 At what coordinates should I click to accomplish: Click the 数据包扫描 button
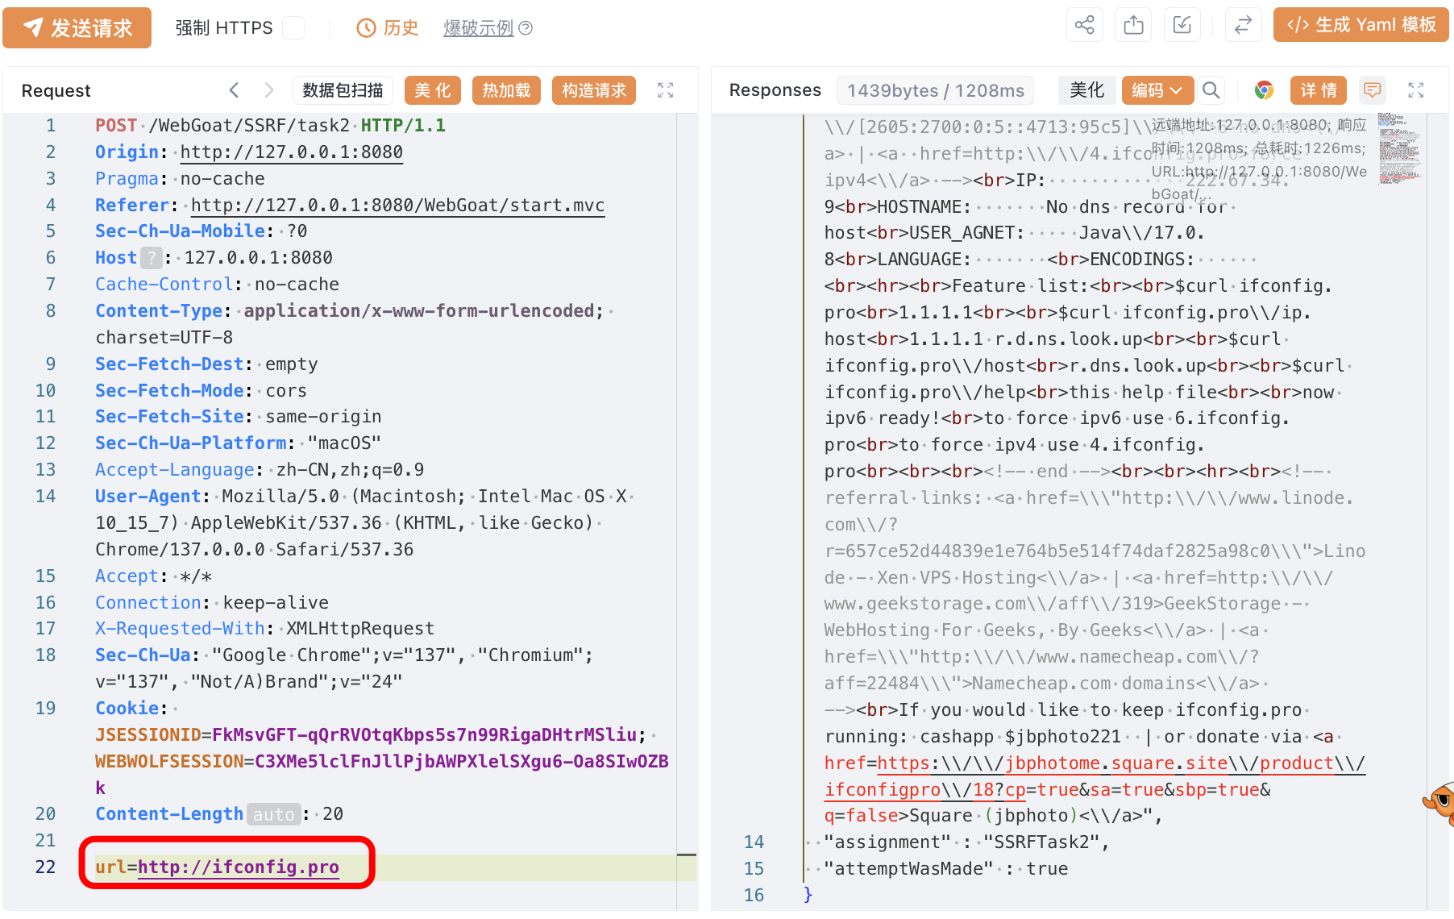click(343, 90)
